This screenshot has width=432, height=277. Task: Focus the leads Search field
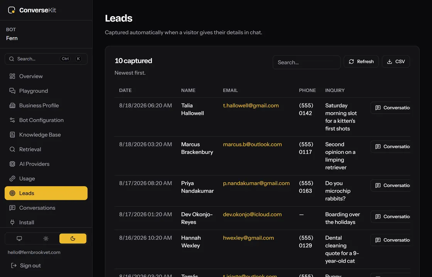pos(306,62)
